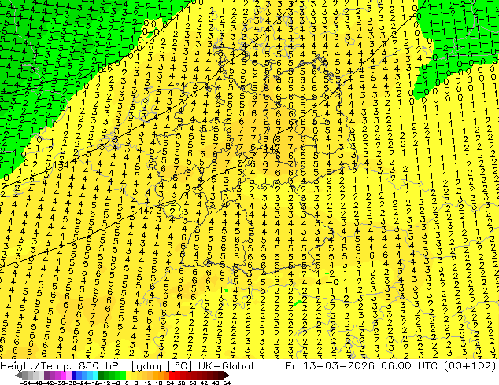Click the "UK-Global" model name
Image resolution: width=499 pixels, height=385 pixels.
pos(226,366)
